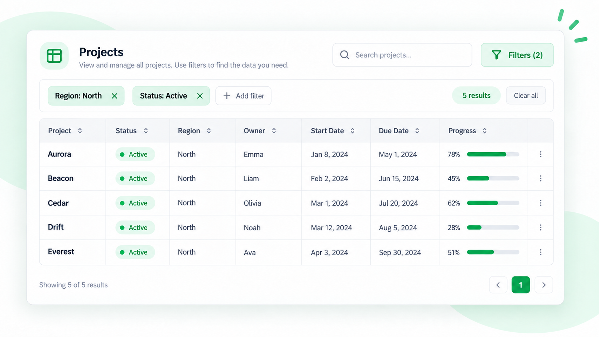
Task: Sort by the Status column
Action: pyautogui.click(x=146, y=131)
